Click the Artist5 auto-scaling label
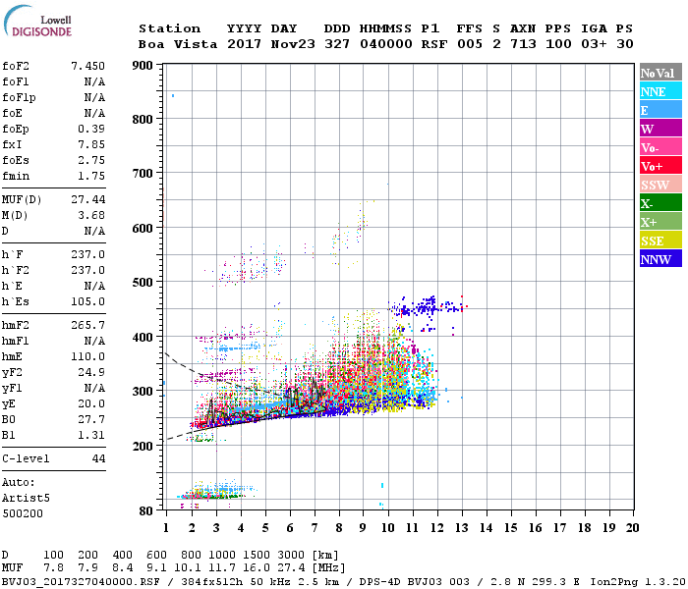This screenshot has width=688, height=589. click(x=26, y=499)
